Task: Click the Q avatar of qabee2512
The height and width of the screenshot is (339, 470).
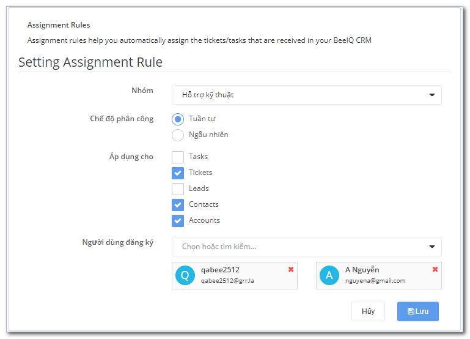Action: tap(185, 275)
